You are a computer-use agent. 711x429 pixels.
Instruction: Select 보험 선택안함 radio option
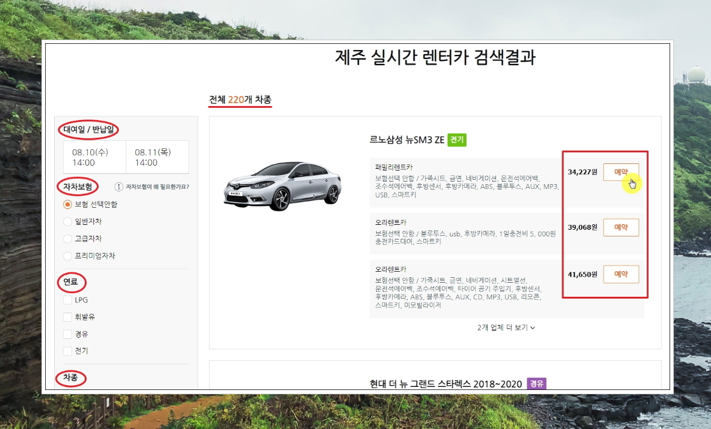click(68, 204)
